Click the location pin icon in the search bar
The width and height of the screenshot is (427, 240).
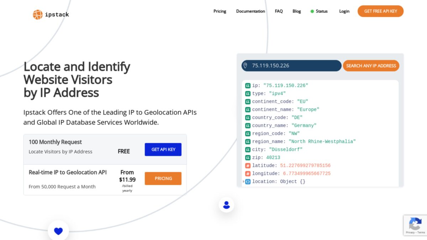(x=246, y=65)
